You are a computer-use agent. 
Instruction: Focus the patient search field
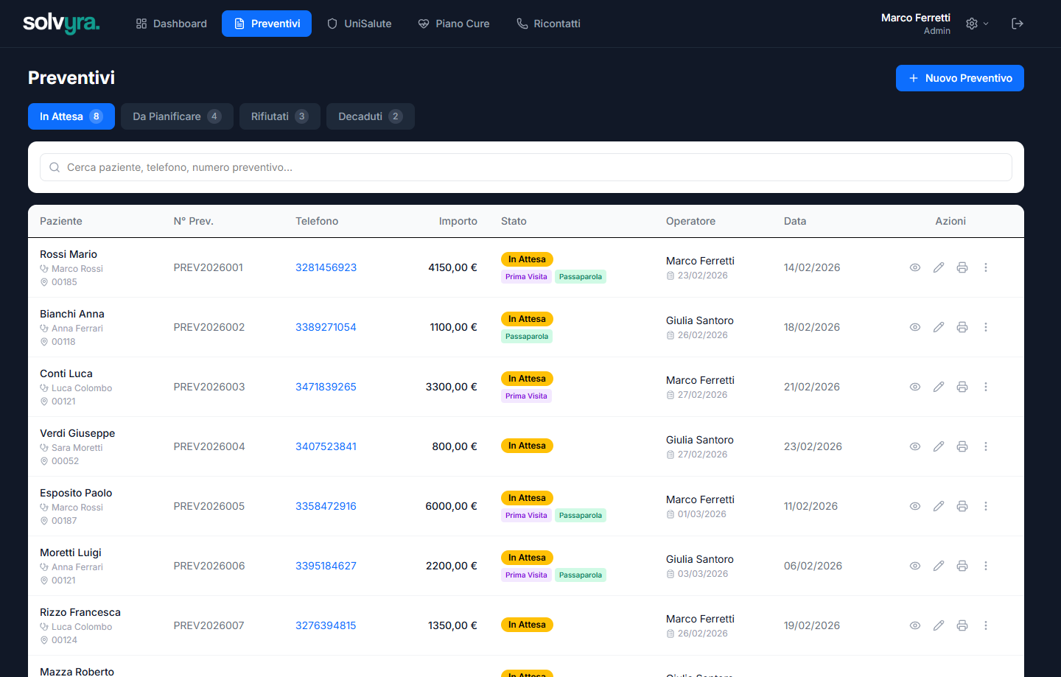(x=526, y=167)
